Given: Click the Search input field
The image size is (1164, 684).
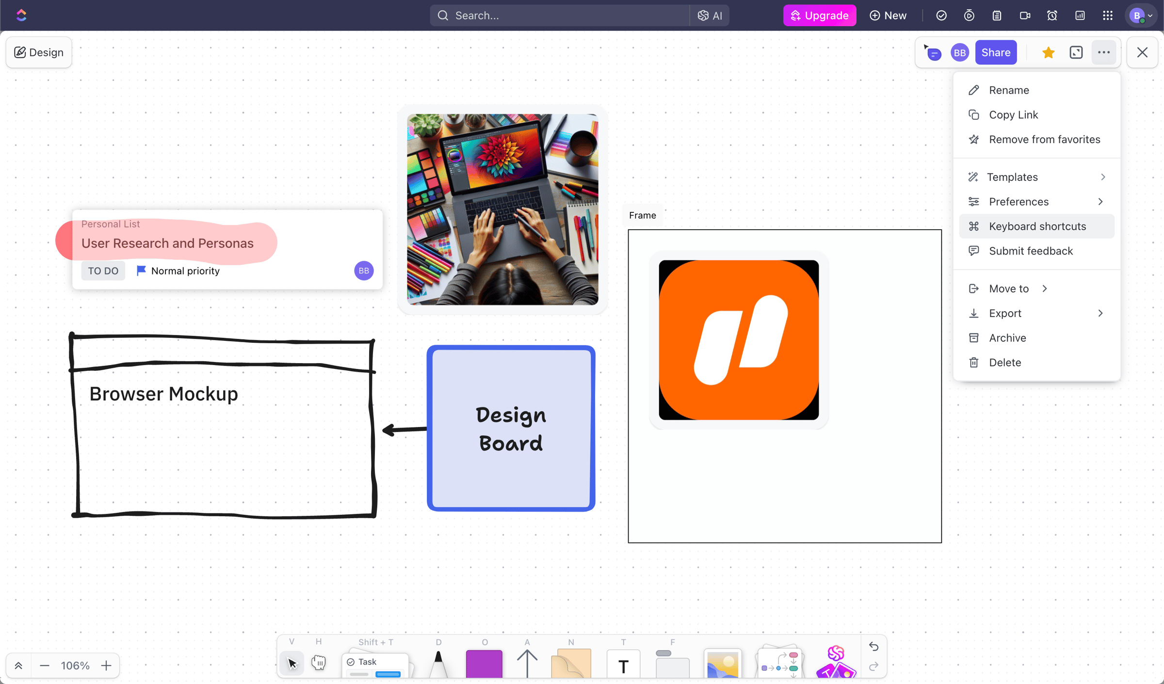Looking at the screenshot, I should 559,16.
